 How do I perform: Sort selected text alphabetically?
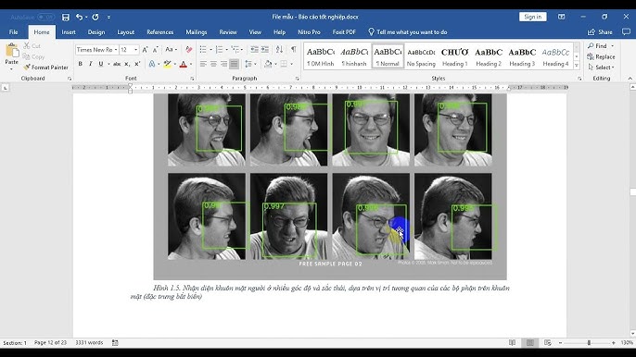point(279,49)
